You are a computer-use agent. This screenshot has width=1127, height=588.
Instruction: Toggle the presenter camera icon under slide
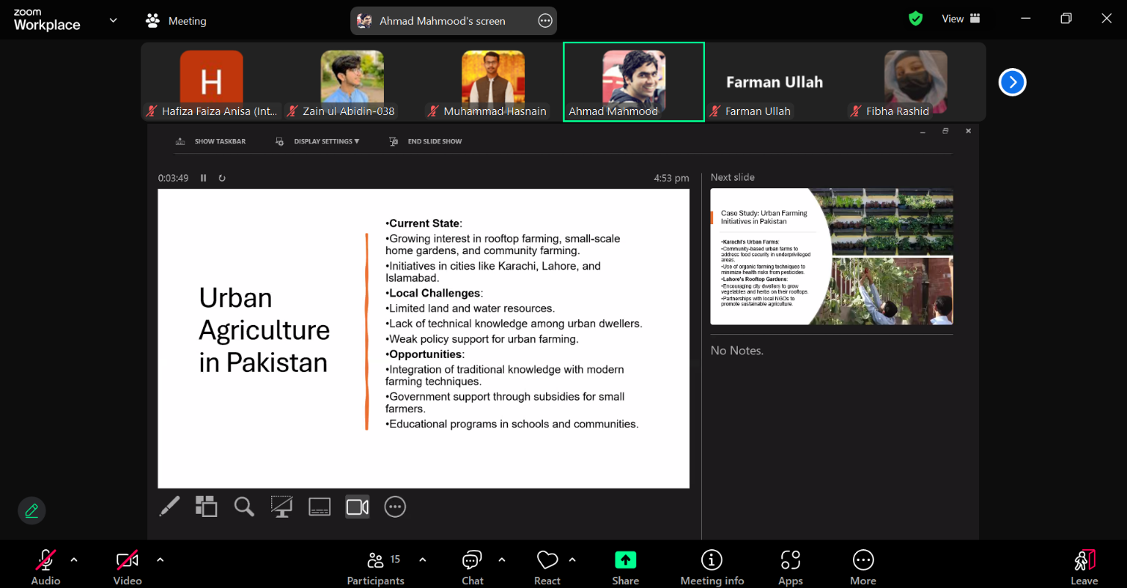357,507
